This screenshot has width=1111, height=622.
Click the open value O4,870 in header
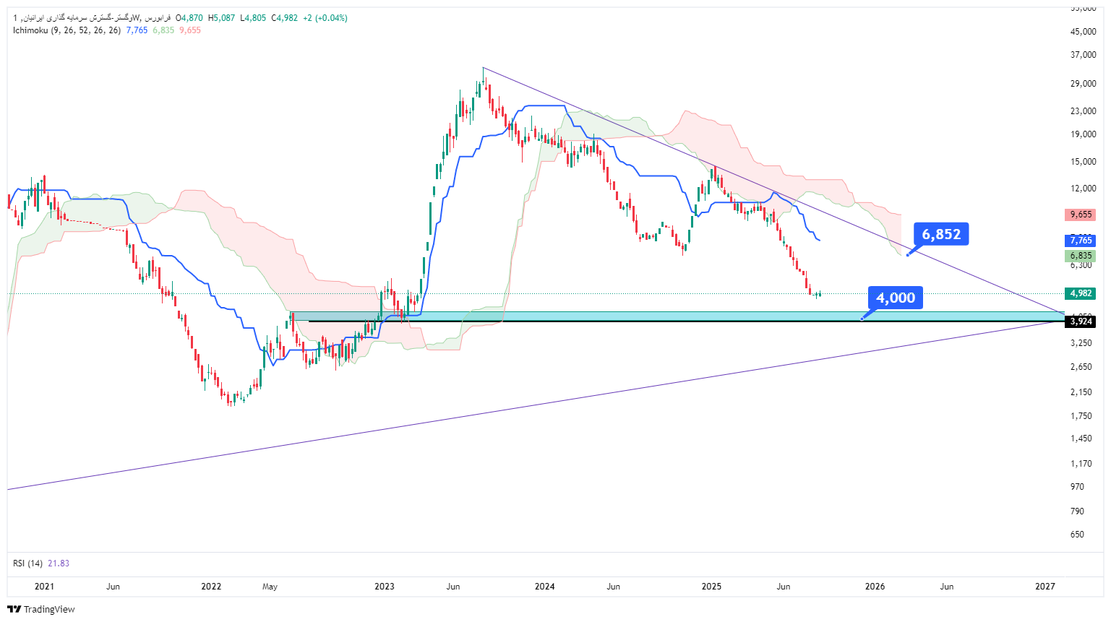(189, 18)
